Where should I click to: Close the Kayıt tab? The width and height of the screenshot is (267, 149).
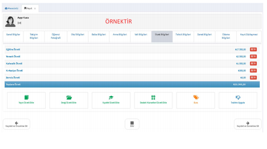tap(35, 8)
